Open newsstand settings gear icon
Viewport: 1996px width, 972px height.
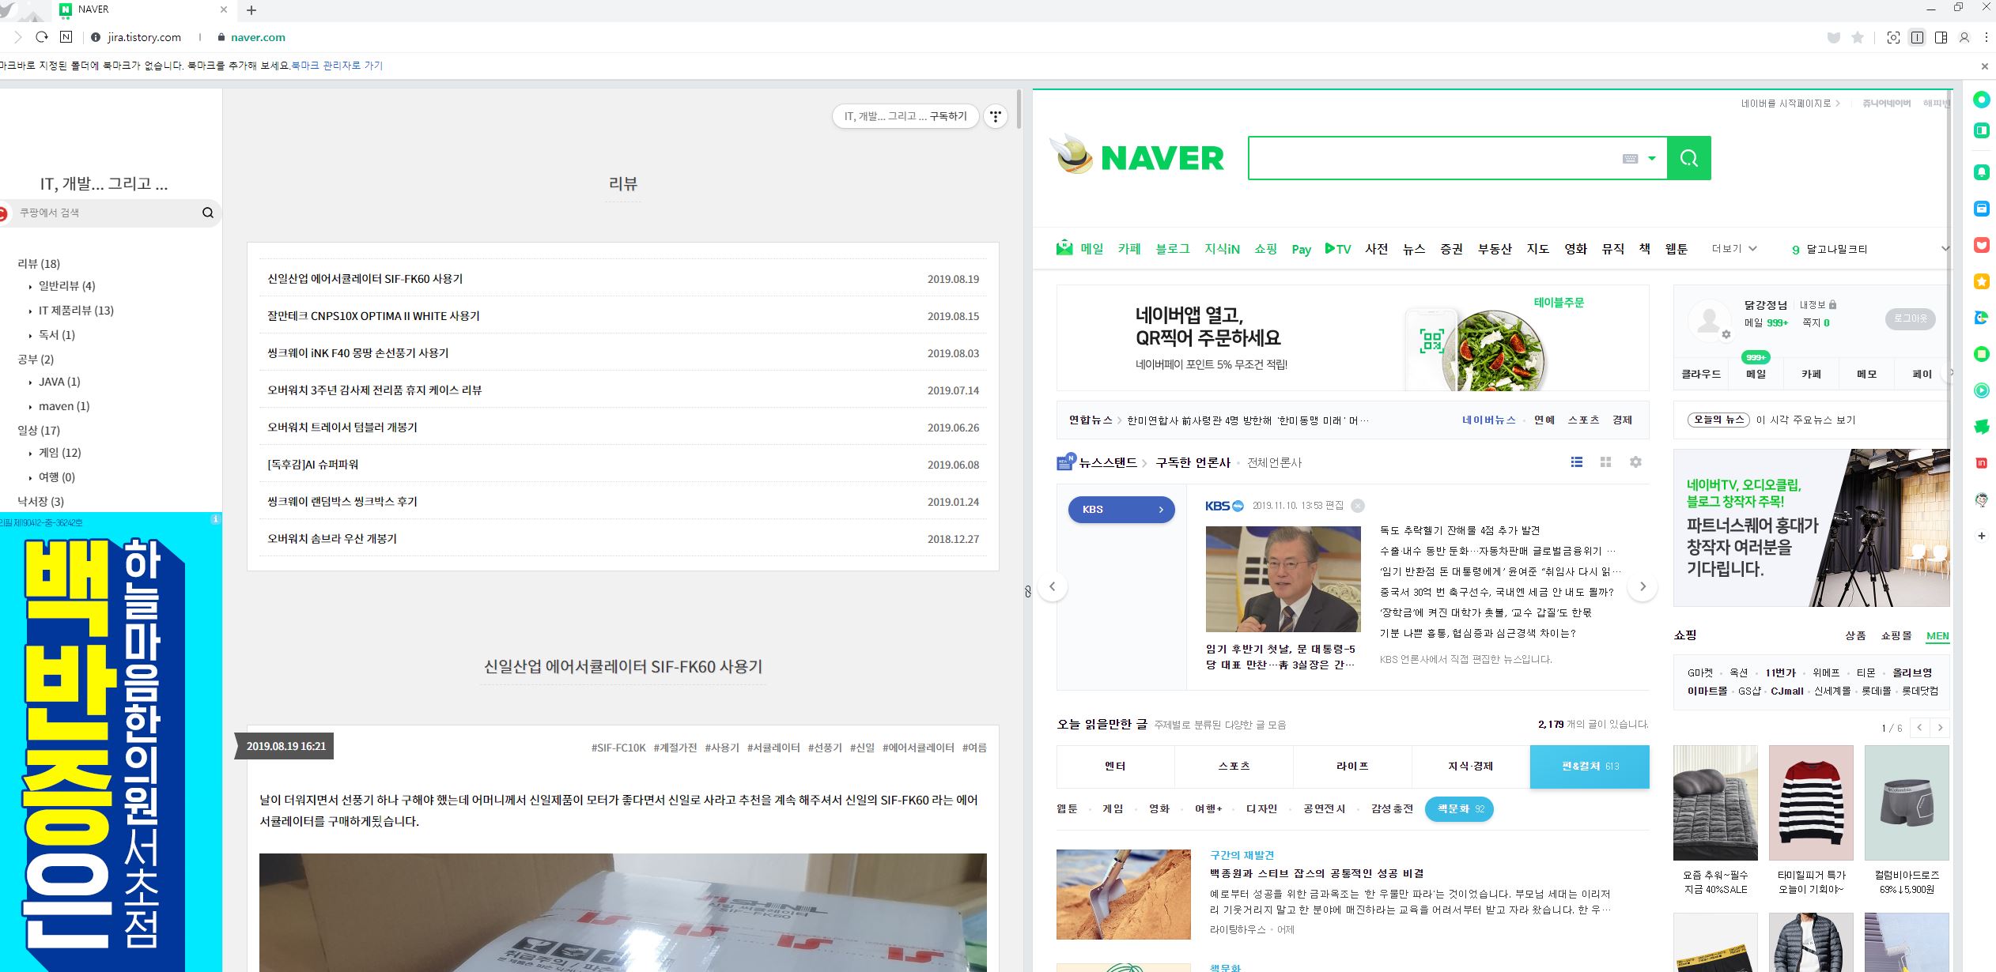click(x=1635, y=462)
